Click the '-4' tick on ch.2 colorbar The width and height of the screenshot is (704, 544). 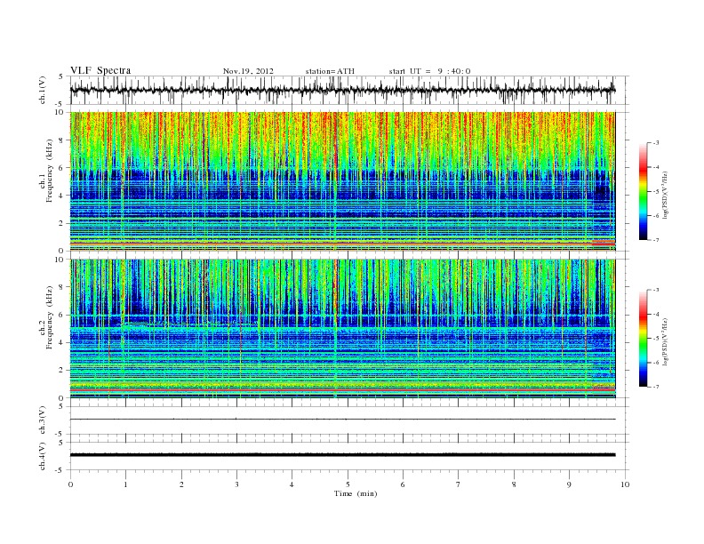coord(655,314)
